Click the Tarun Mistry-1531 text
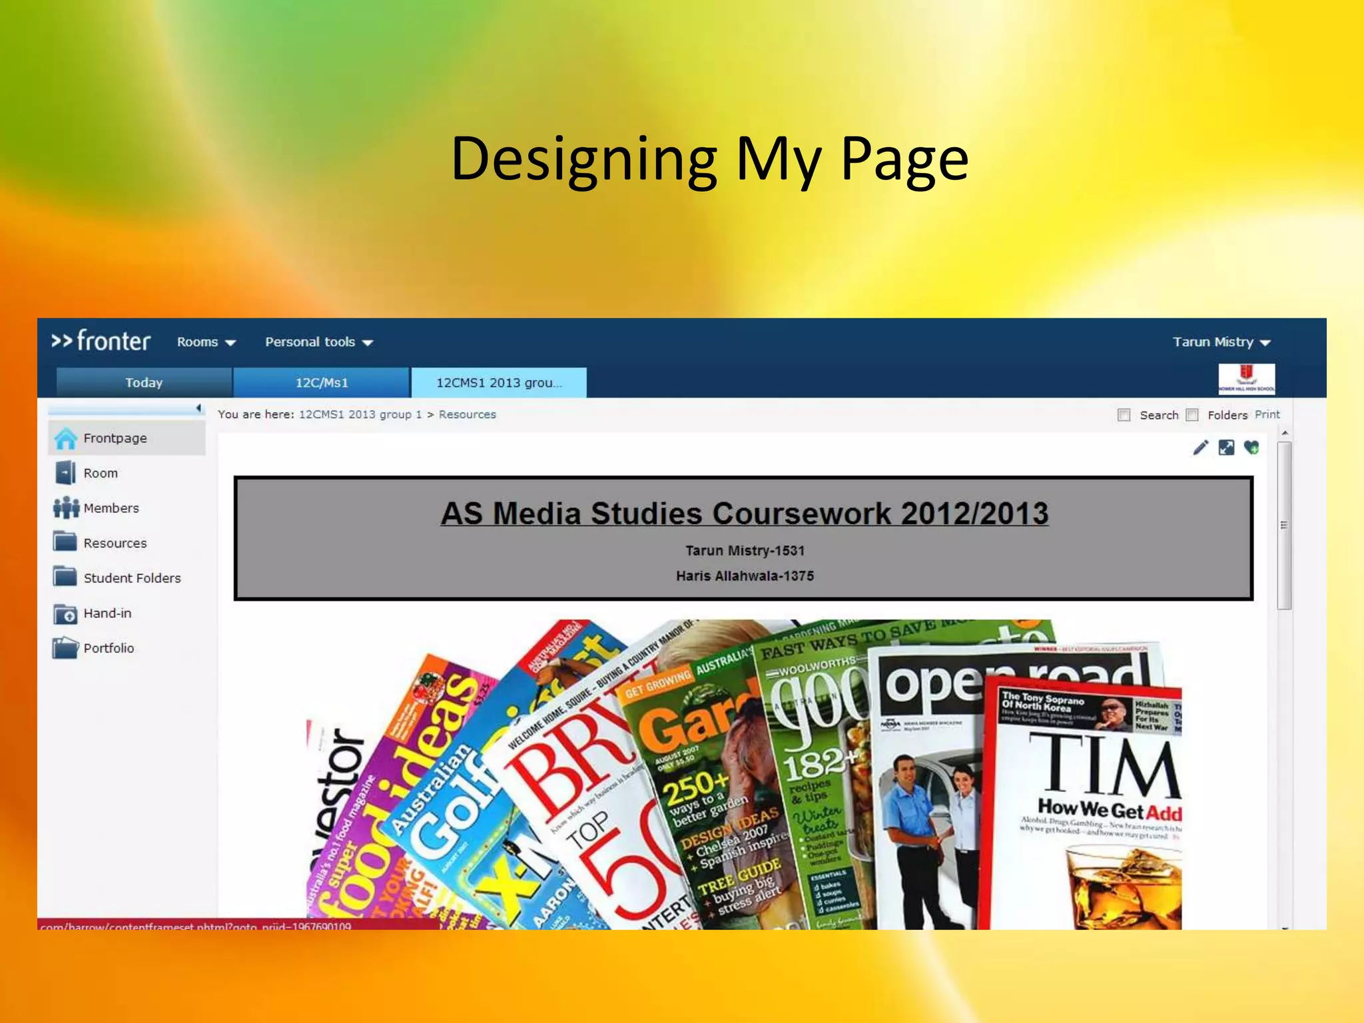This screenshot has width=1364, height=1023. [745, 551]
